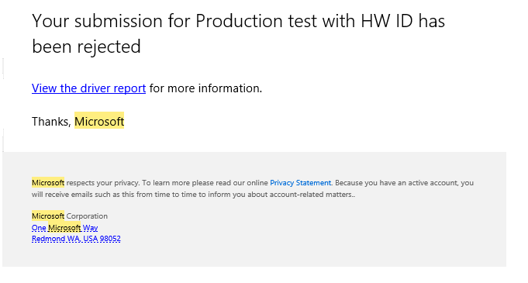Screen dimensions: 528x283
Task: Click the Thanks, sign-off text
Action: pyautogui.click(x=51, y=122)
